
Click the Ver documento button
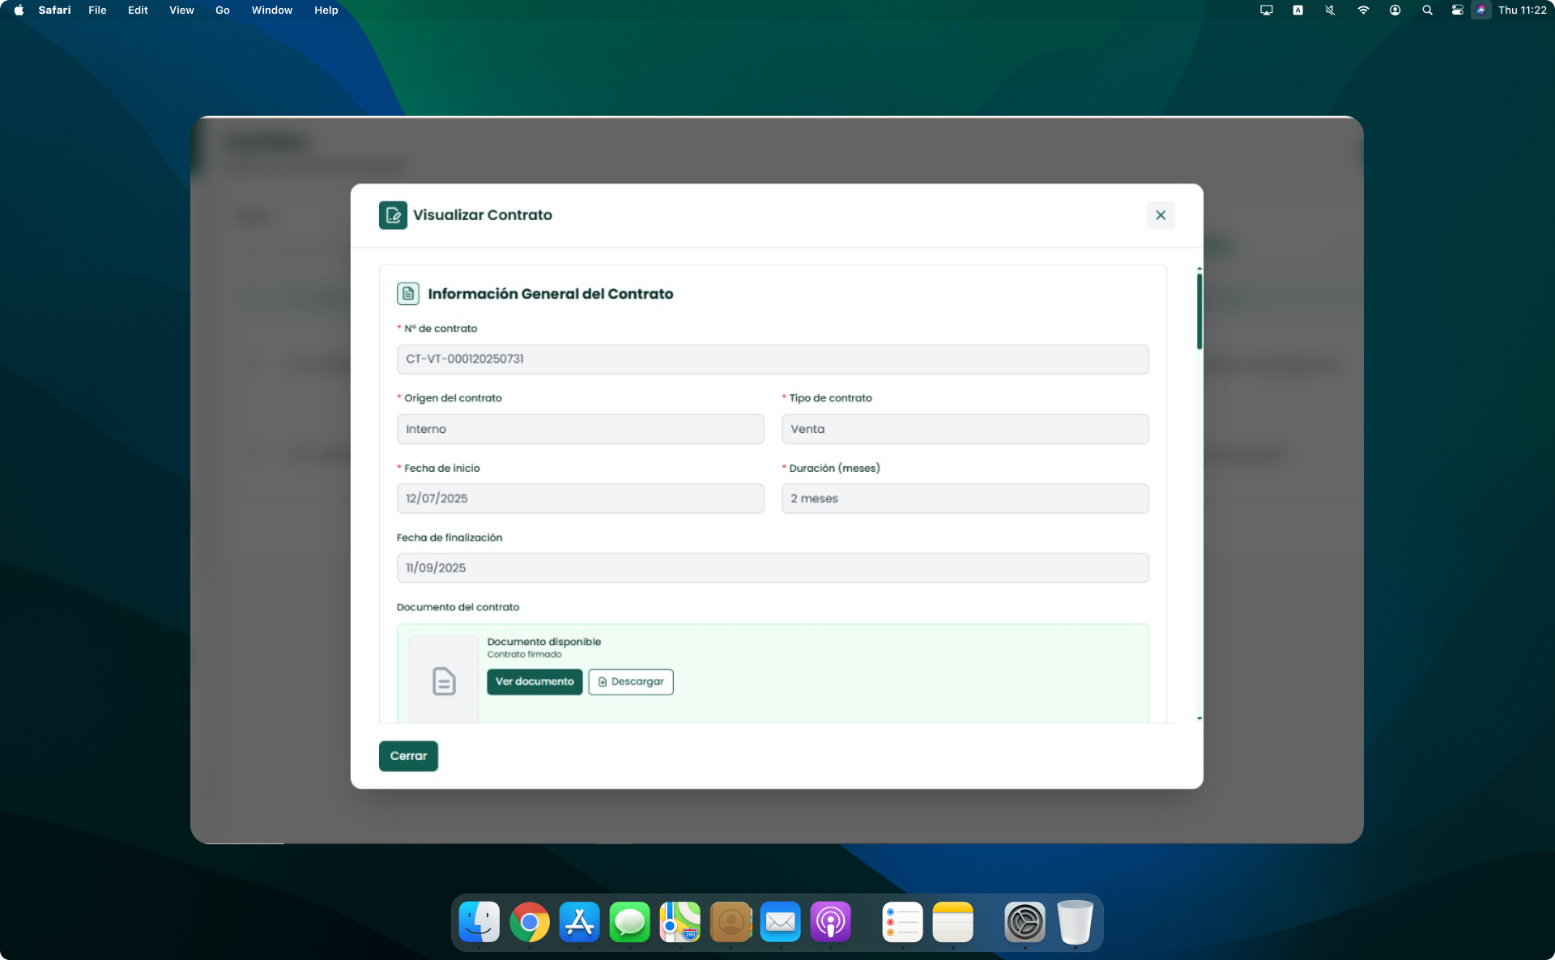click(534, 682)
